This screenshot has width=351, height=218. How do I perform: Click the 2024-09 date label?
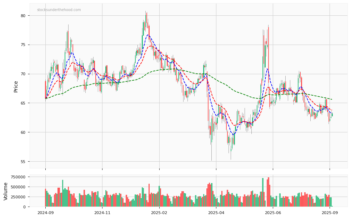(45, 213)
